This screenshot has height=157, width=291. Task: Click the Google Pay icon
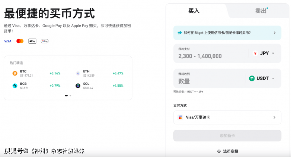tap(45, 41)
